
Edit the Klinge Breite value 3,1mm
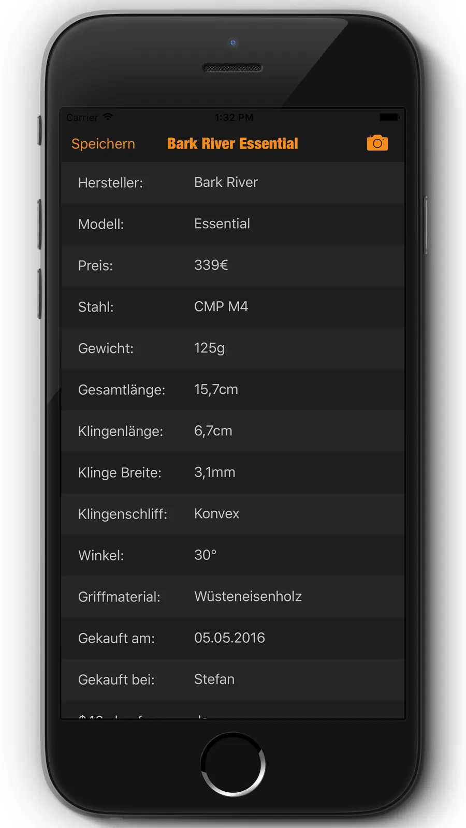tap(214, 472)
